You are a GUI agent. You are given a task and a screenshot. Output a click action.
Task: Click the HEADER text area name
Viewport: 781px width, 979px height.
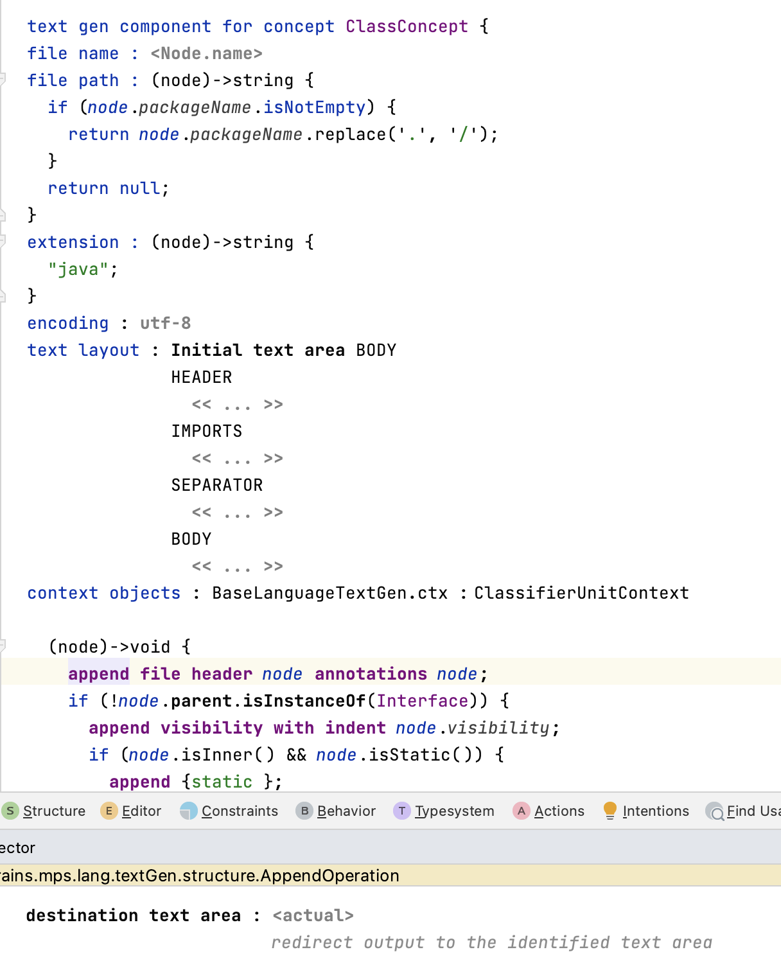[x=202, y=377]
